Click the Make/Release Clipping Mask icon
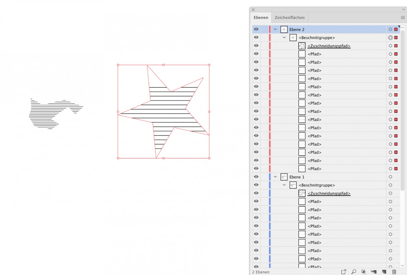 pos(364,272)
